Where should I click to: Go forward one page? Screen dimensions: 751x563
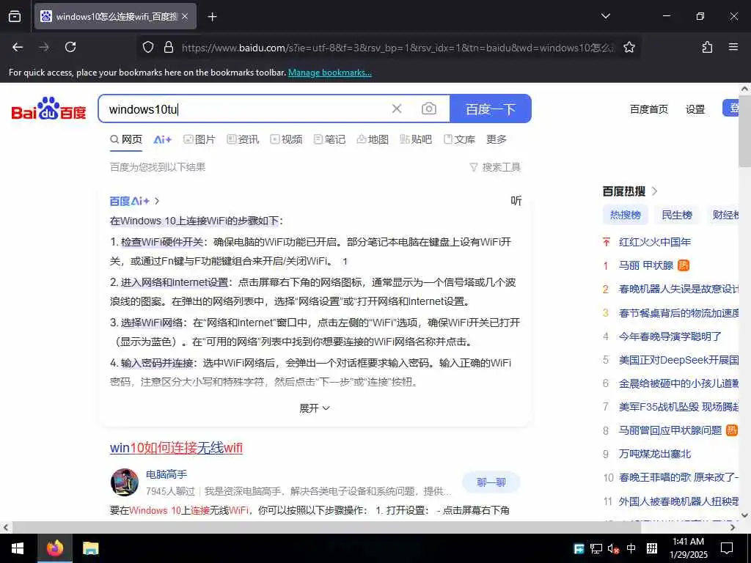[44, 47]
